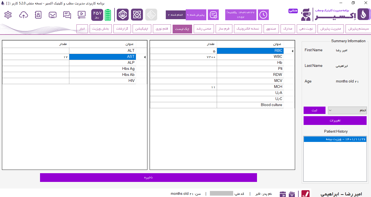Viewport: 371px width, 197px height.
Task: Open the contacts address book icon
Action: (38, 15)
